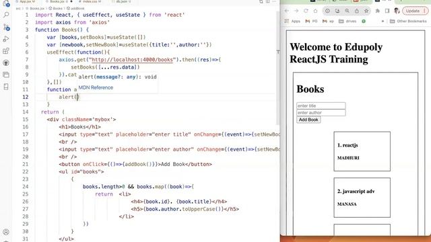Go forward in the browser

pos(296,11)
